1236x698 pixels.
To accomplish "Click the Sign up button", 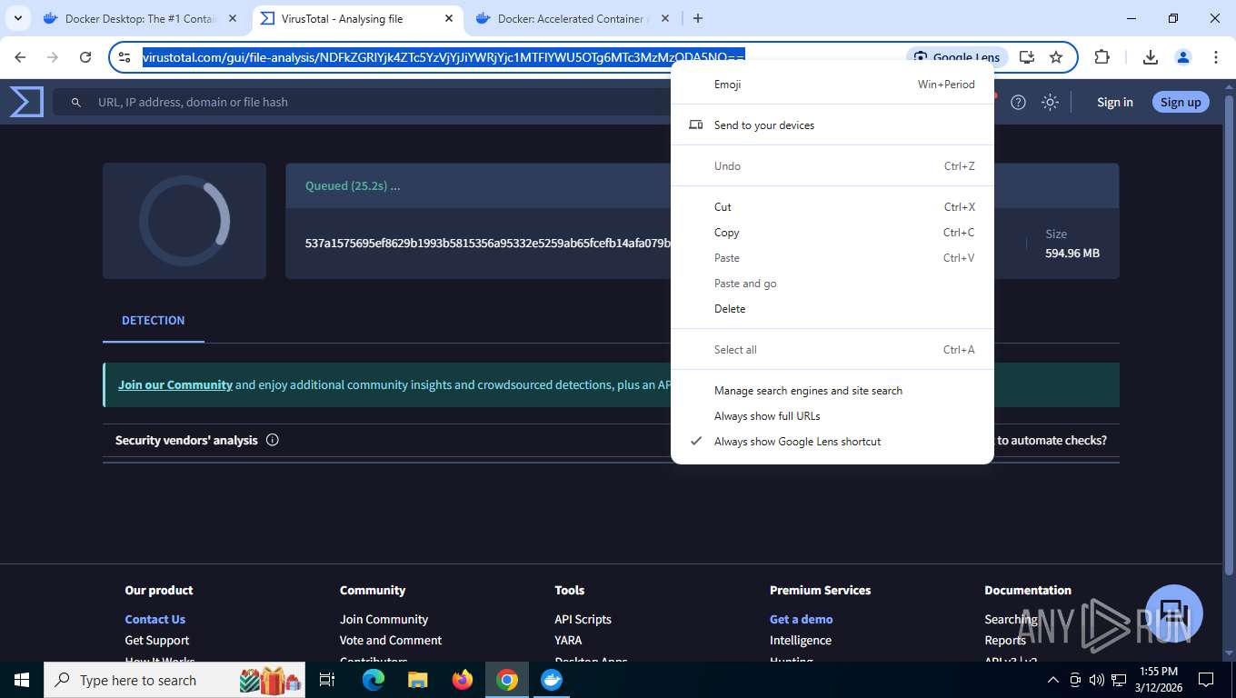I will 1181,102.
